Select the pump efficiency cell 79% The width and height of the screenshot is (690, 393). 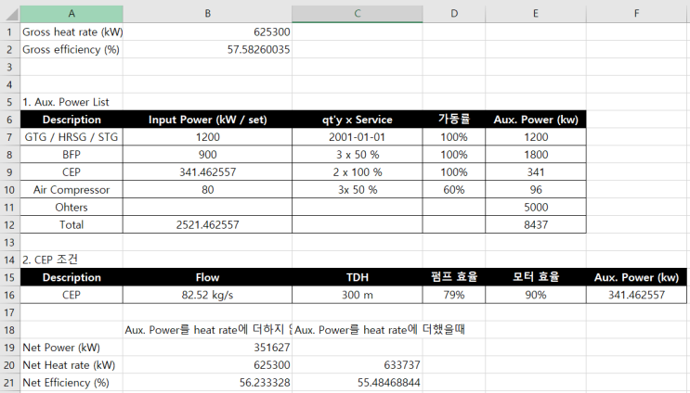pos(453,295)
